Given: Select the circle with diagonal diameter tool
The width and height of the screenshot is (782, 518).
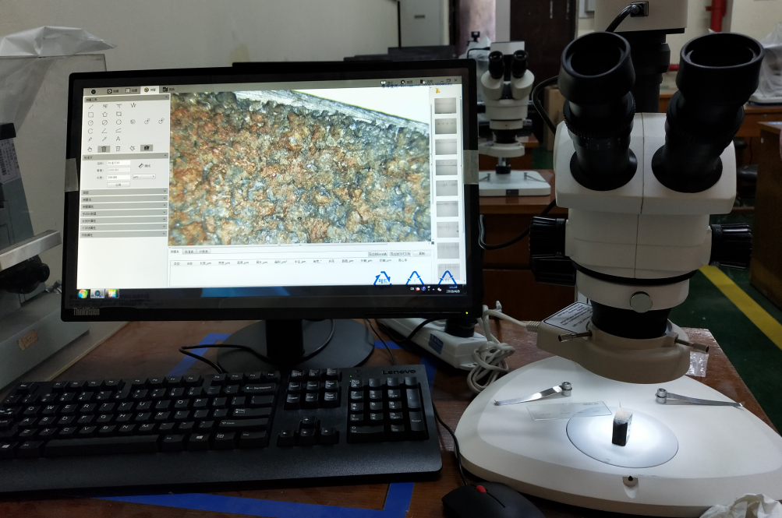Looking at the screenshot, I should [104, 122].
